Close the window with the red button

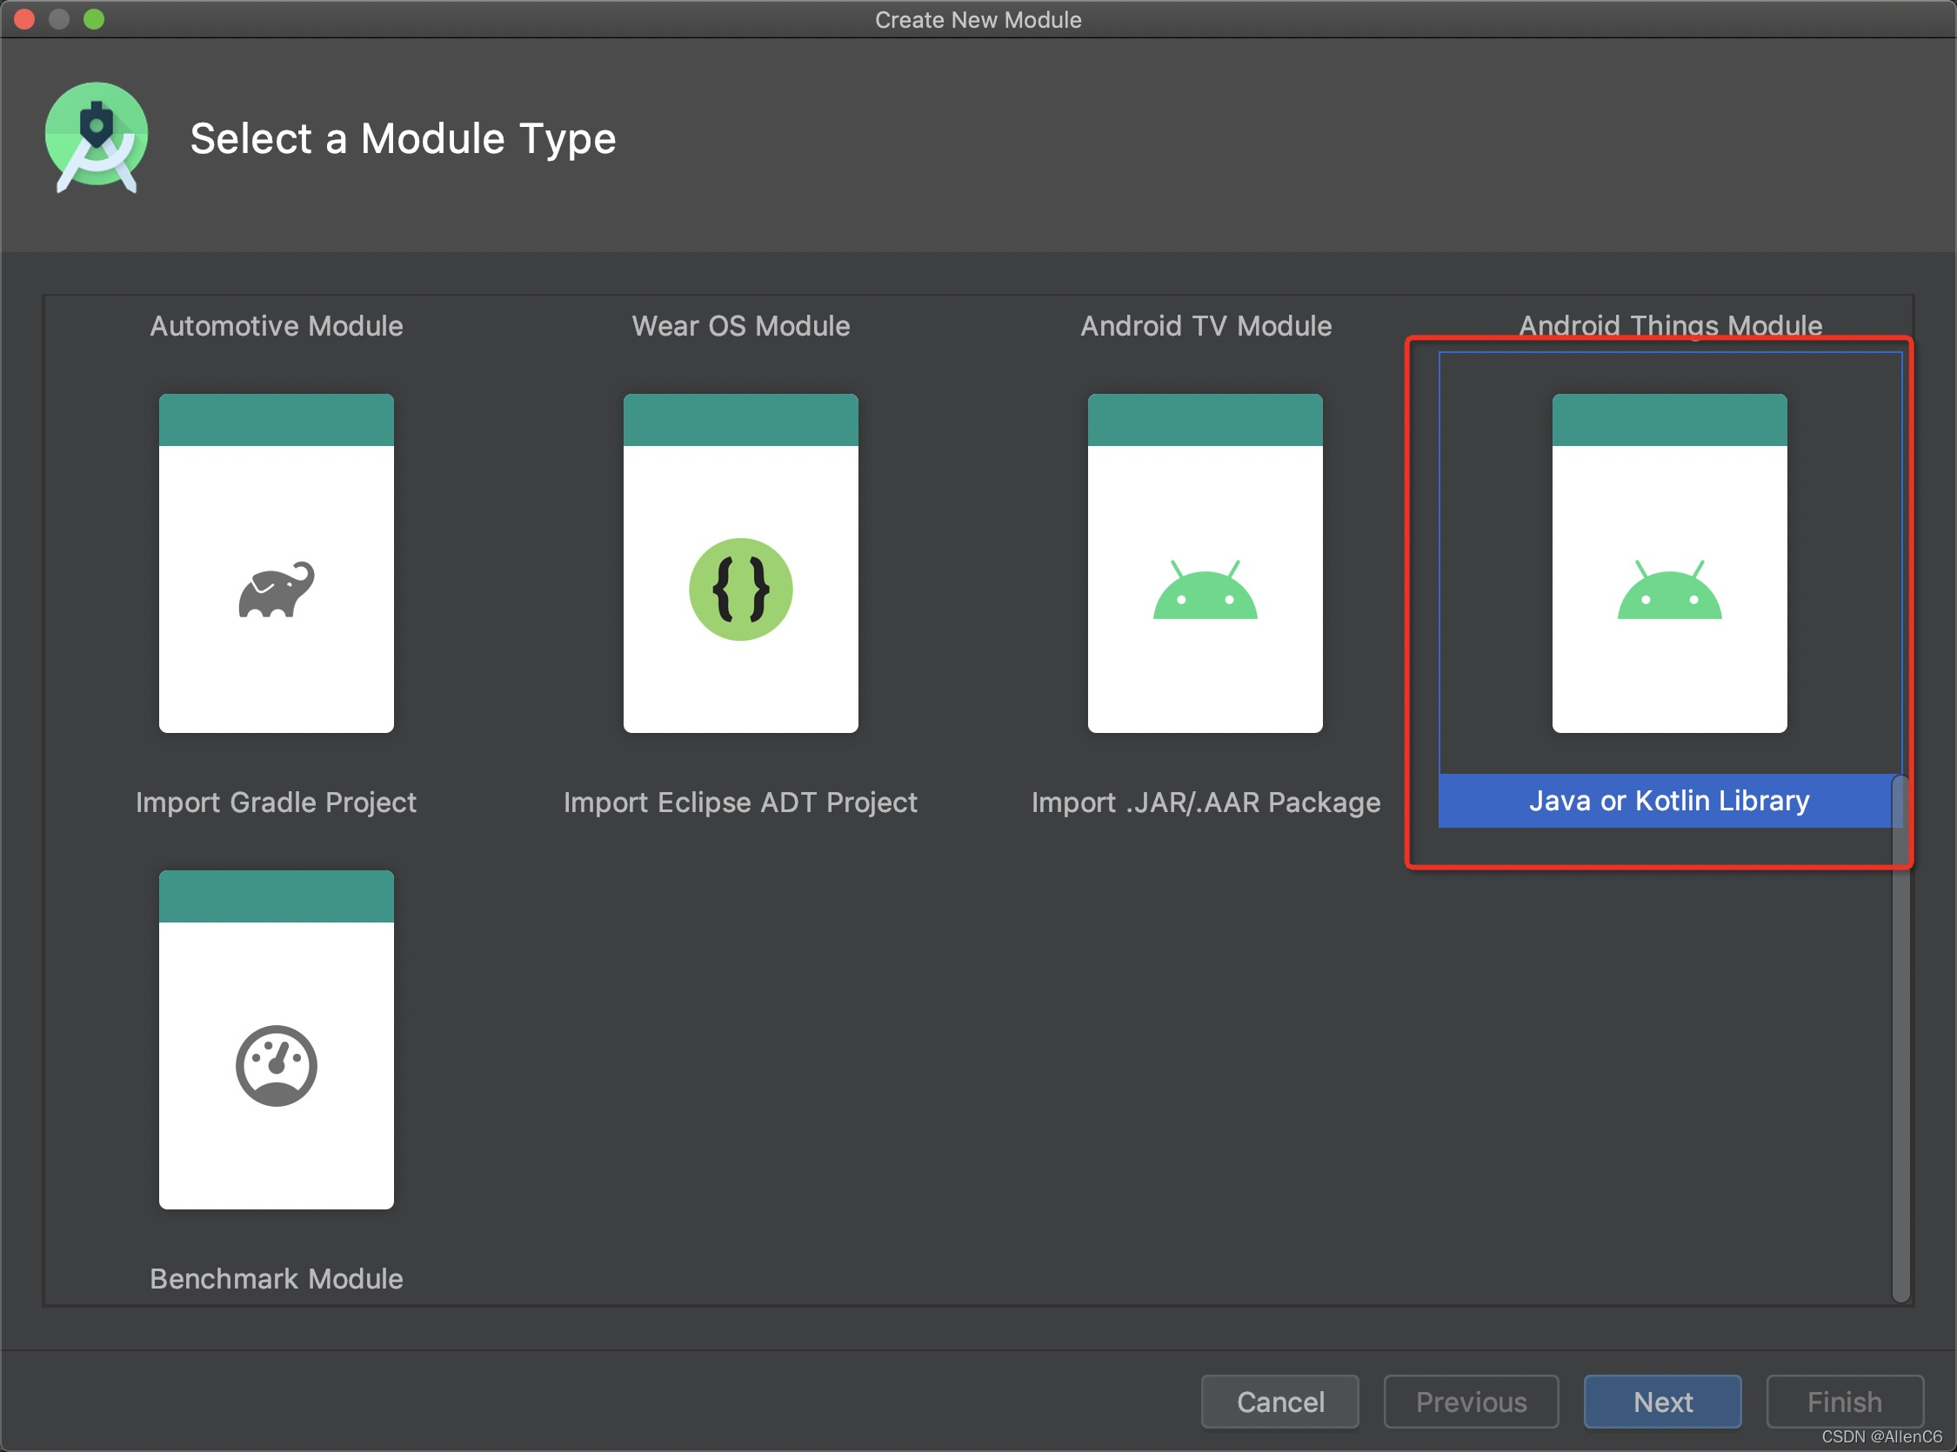(x=24, y=18)
